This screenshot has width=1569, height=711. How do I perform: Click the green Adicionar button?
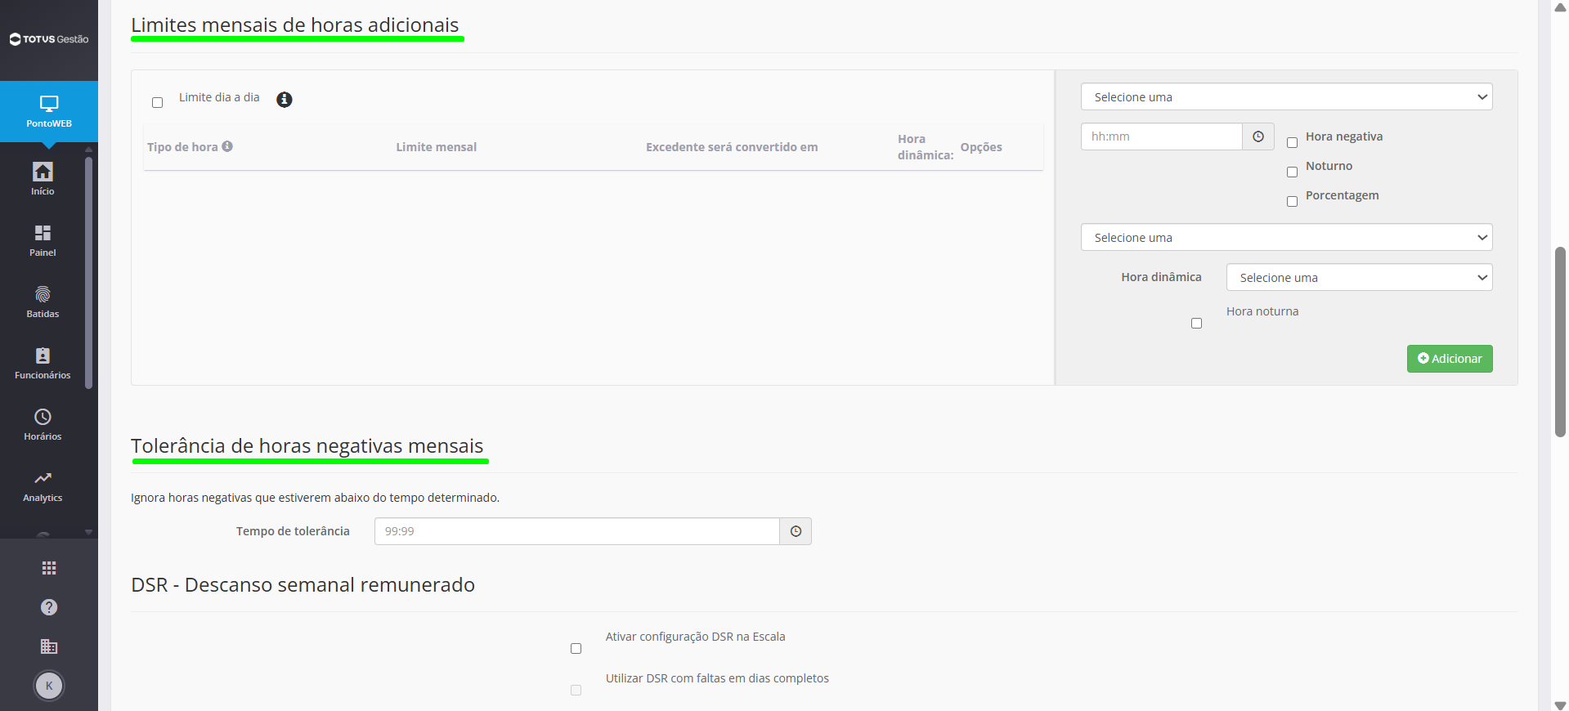click(1450, 359)
